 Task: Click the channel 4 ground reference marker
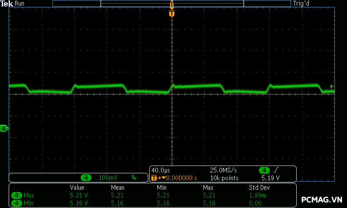click(4, 128)
